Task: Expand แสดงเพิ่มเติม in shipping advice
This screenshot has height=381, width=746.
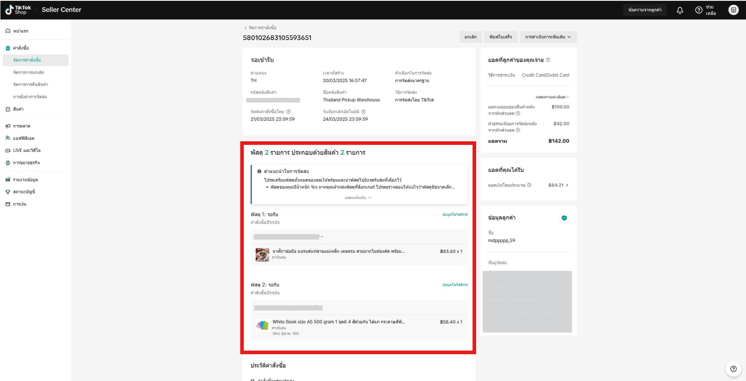Action: [358, 198]
